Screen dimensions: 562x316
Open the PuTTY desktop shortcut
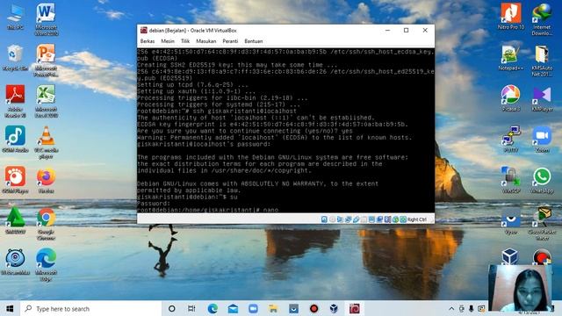(x=511, y=139)
